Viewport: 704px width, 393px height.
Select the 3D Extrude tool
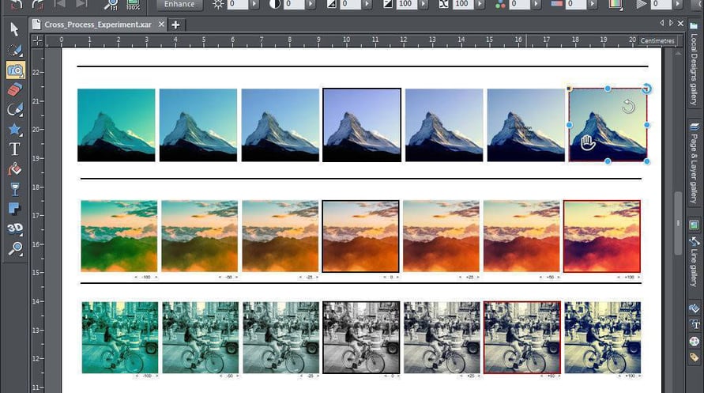(15, 229)
